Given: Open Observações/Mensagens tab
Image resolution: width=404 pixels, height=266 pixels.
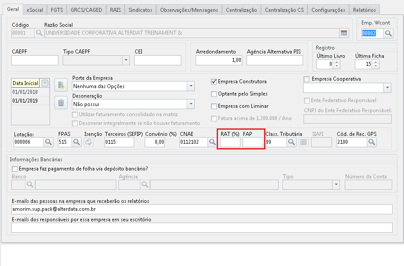Looking at the screenshot, I should click(x=189, y=10).
